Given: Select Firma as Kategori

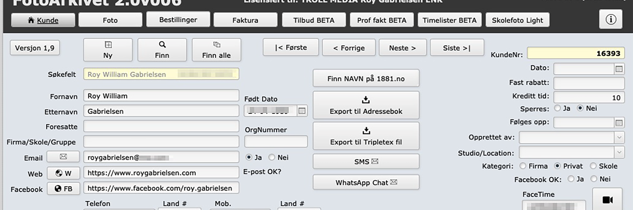Looking at the screenshot, I should 523,166.
